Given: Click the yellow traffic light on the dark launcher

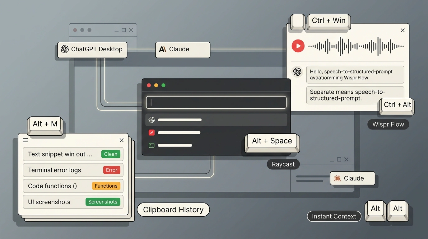Looking at the screenshot, I should [x=156, y=85].
